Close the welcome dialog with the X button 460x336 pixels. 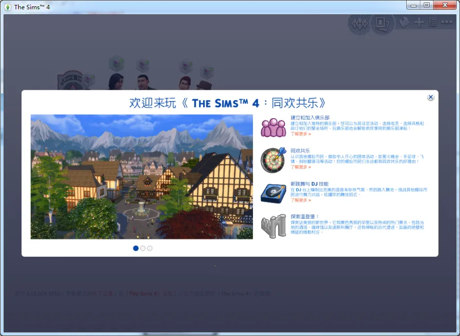[x=431, y=97]
